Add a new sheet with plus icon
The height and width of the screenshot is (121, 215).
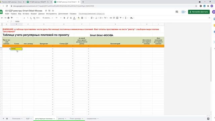3,119
